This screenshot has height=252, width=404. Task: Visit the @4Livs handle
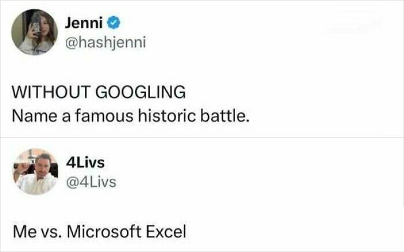click(92, 183)
